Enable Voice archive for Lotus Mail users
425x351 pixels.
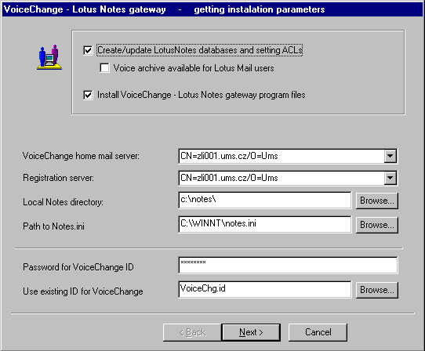click(x=104, y=68)
